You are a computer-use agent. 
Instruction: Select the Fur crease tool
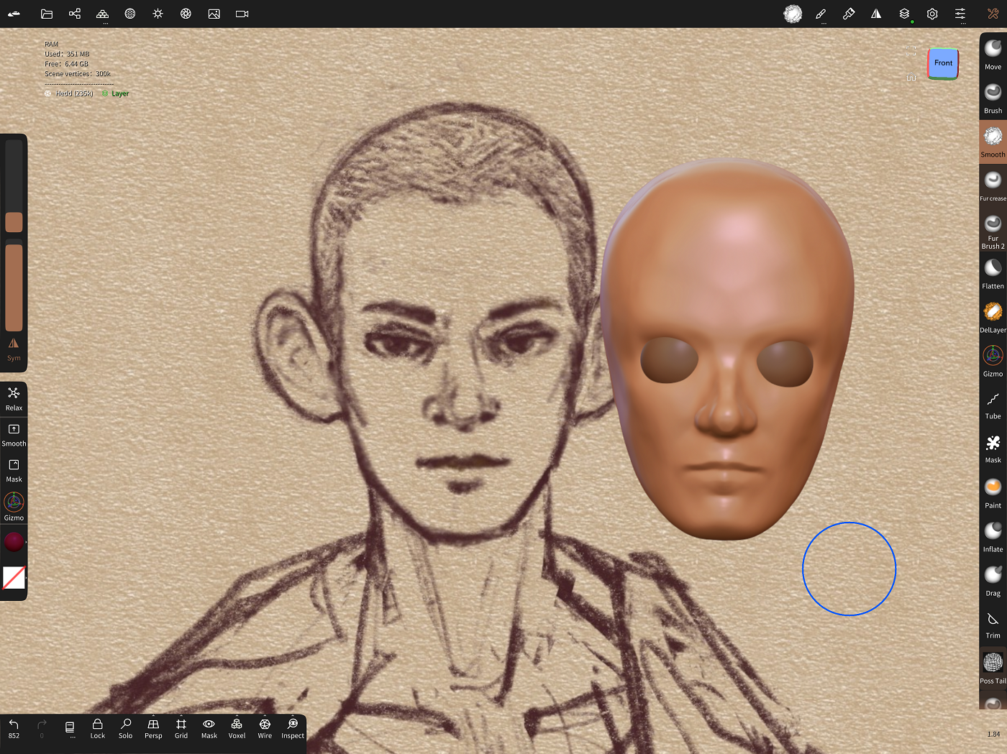tap(993, 186)
